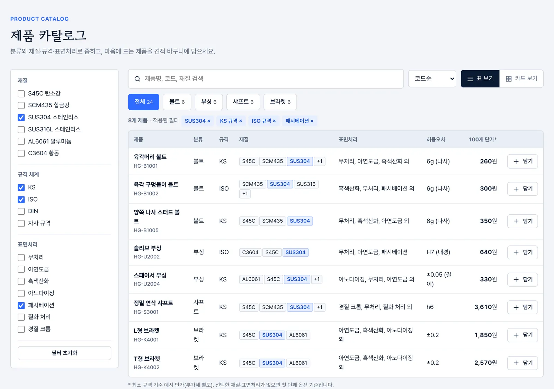Switch to card view (카드 보기)

(x=521, y=78)
